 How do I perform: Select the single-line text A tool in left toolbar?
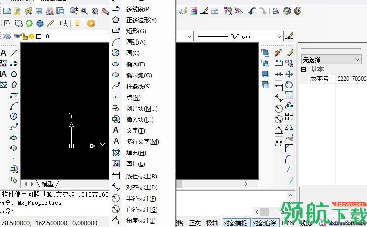[3, 53]
